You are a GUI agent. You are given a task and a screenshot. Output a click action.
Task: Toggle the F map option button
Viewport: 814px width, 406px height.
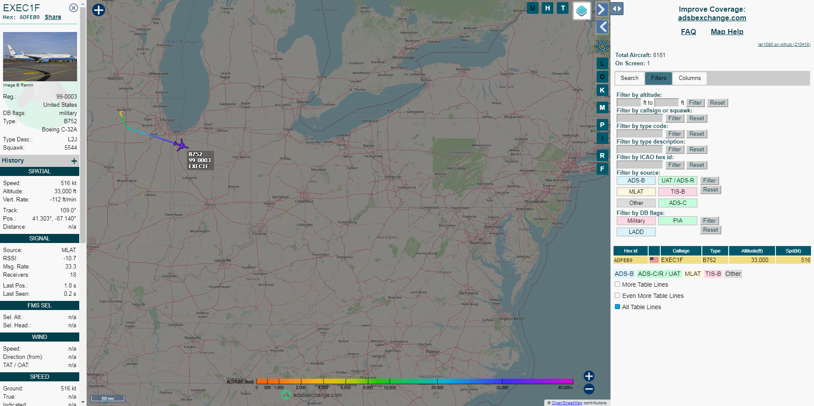click(x=602, y=169)
